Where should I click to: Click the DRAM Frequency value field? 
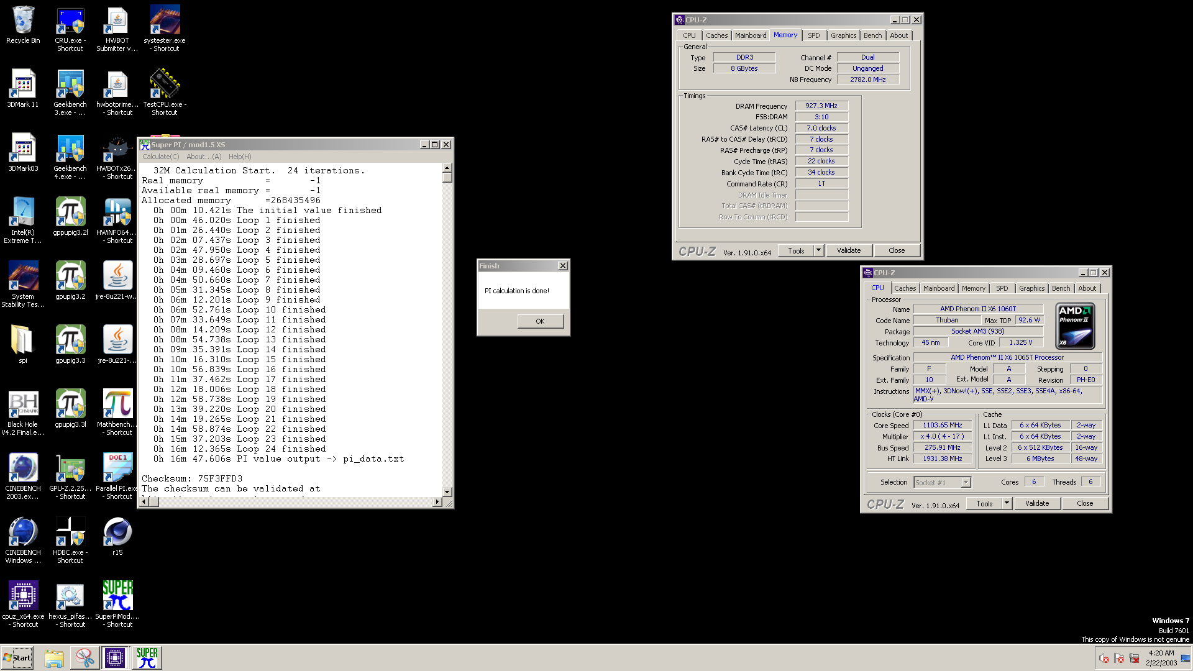tap(821, 106)
